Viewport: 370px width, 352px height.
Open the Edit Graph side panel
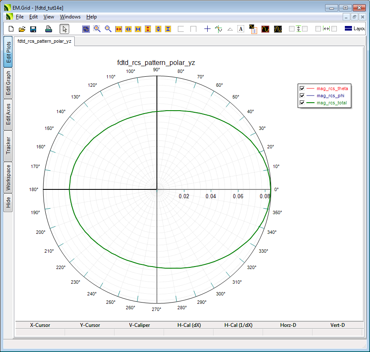tap(8, 83)
